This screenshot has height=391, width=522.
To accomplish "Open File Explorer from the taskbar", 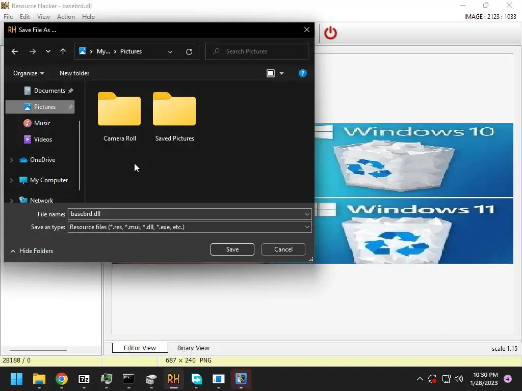I will [x=39, y=379].
